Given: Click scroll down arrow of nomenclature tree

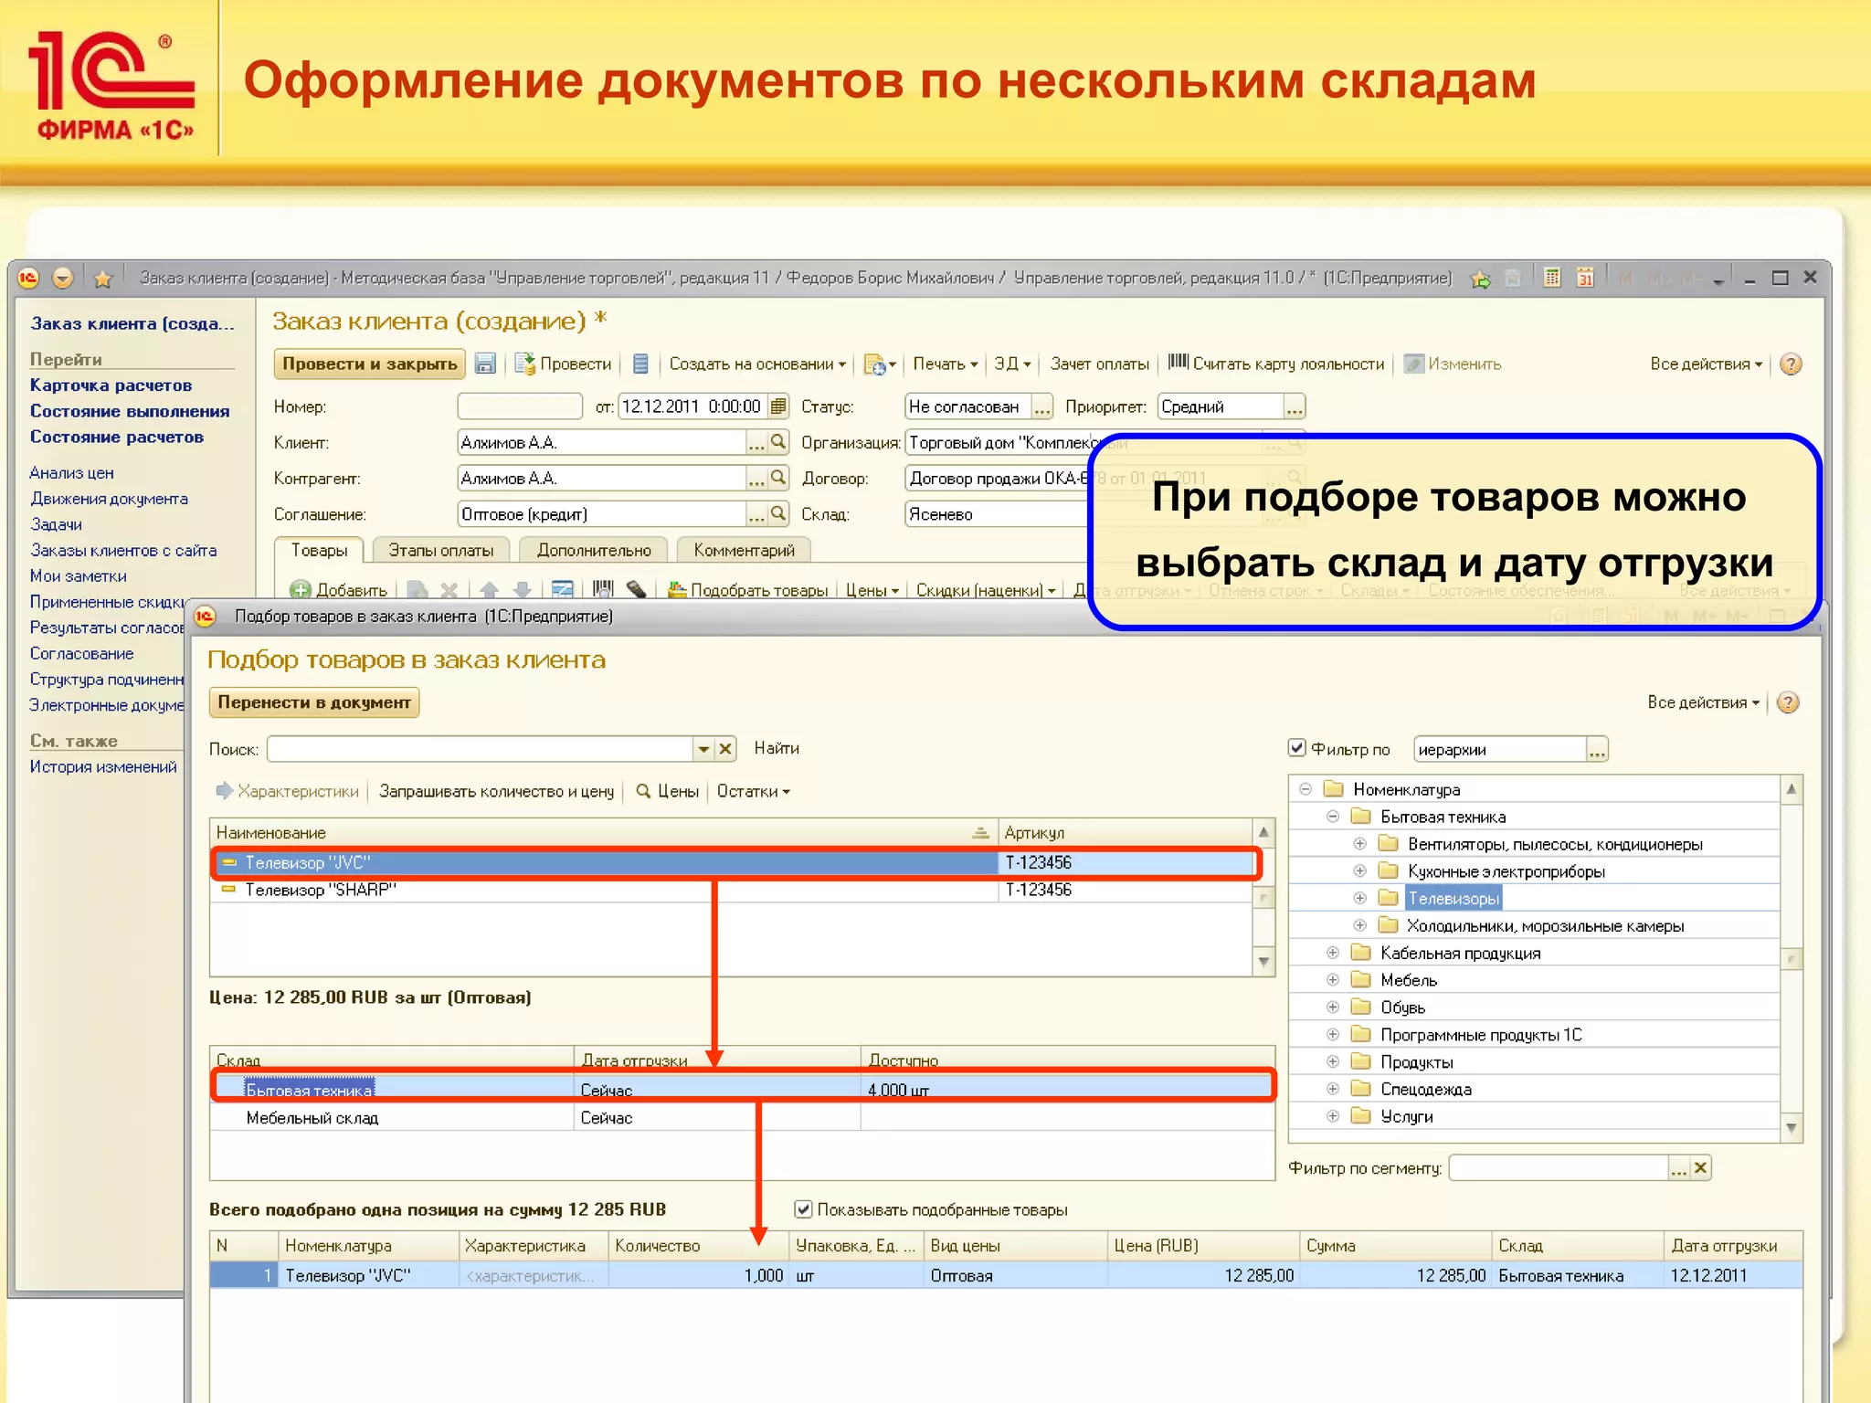Looking at the screenshot, I should 1792,1128.
